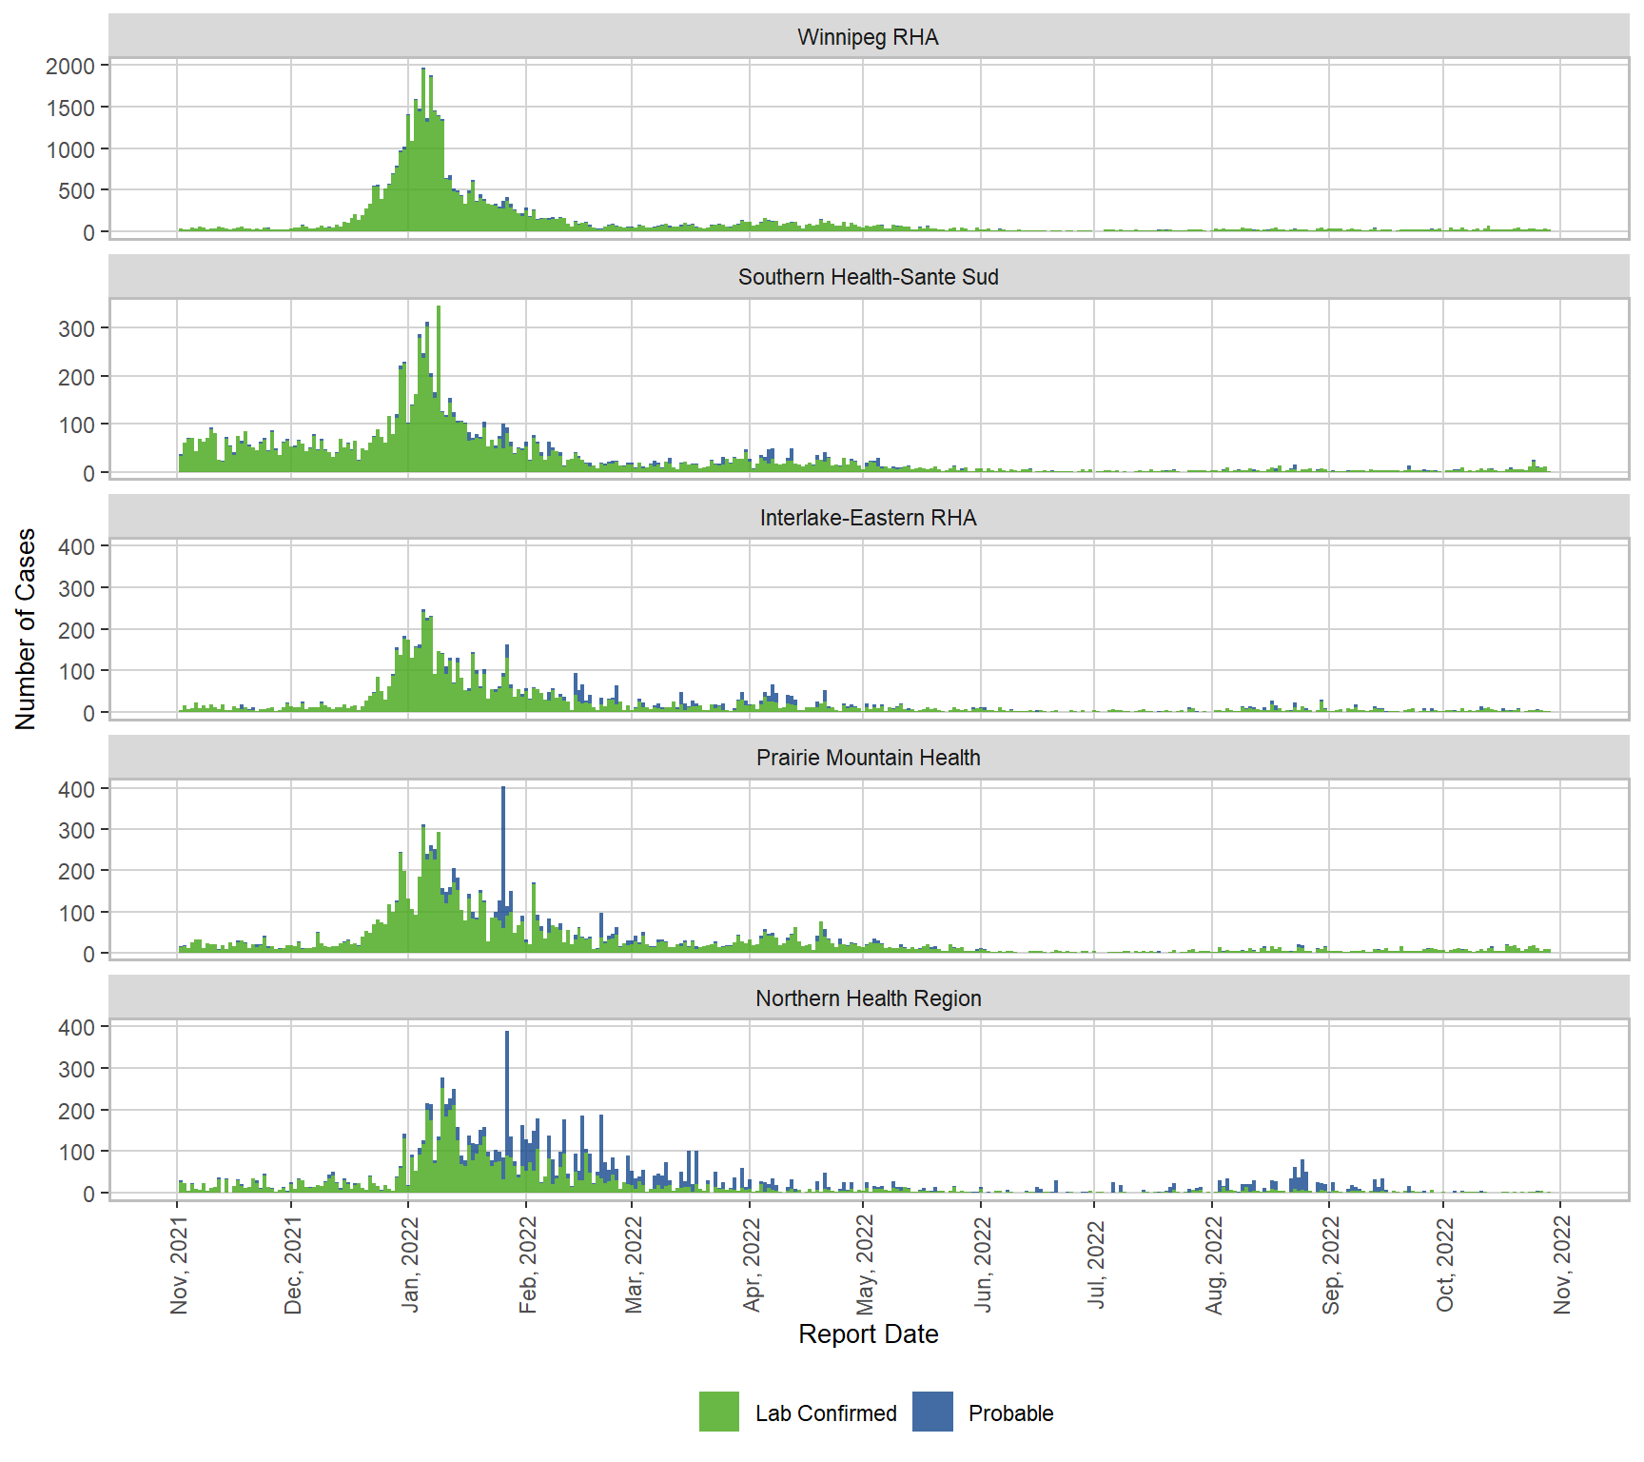Select the Nov, 2021 date tick label
Image resolution: width=1644 pixels, height=1462 pixels.
[179, 1265]
